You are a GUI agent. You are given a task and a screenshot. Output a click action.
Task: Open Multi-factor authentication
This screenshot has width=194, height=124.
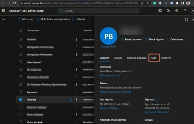[53, 19]
